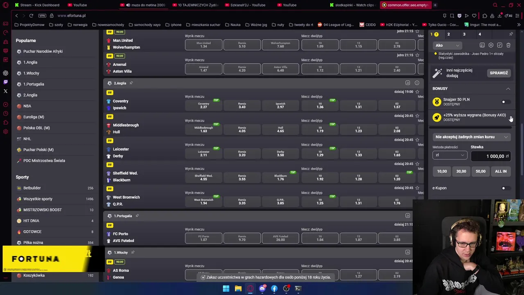524x295 pixels.
Task: Open the Ako bet type dropdown
Action: 447,45
